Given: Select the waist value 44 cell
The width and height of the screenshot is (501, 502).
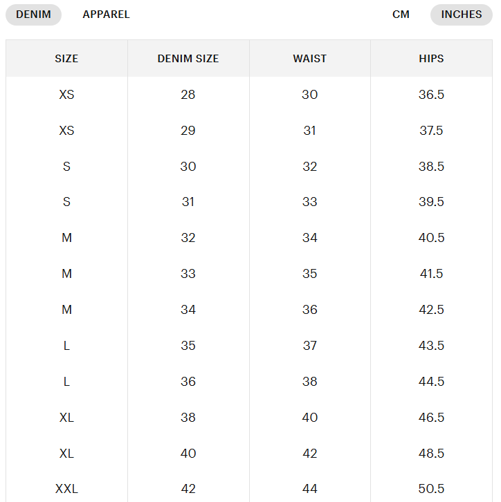Looking at the screenshot, I should click(x=309, y=489).
